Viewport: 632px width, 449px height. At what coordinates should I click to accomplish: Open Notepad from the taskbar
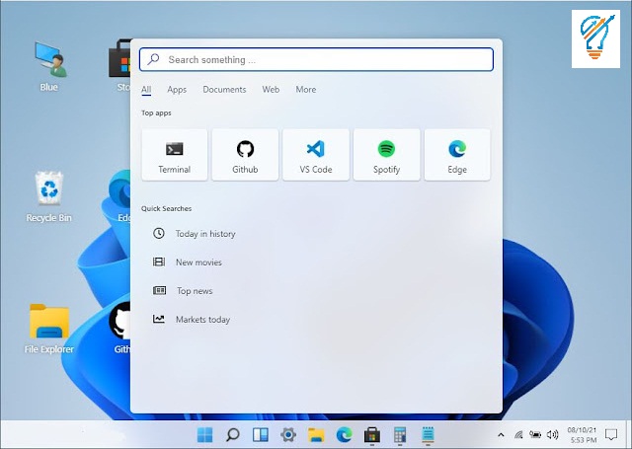(x=428, y=435)
